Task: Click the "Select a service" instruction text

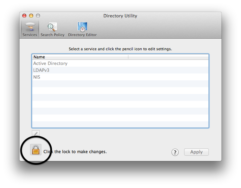Action: [x=120, y=49]
